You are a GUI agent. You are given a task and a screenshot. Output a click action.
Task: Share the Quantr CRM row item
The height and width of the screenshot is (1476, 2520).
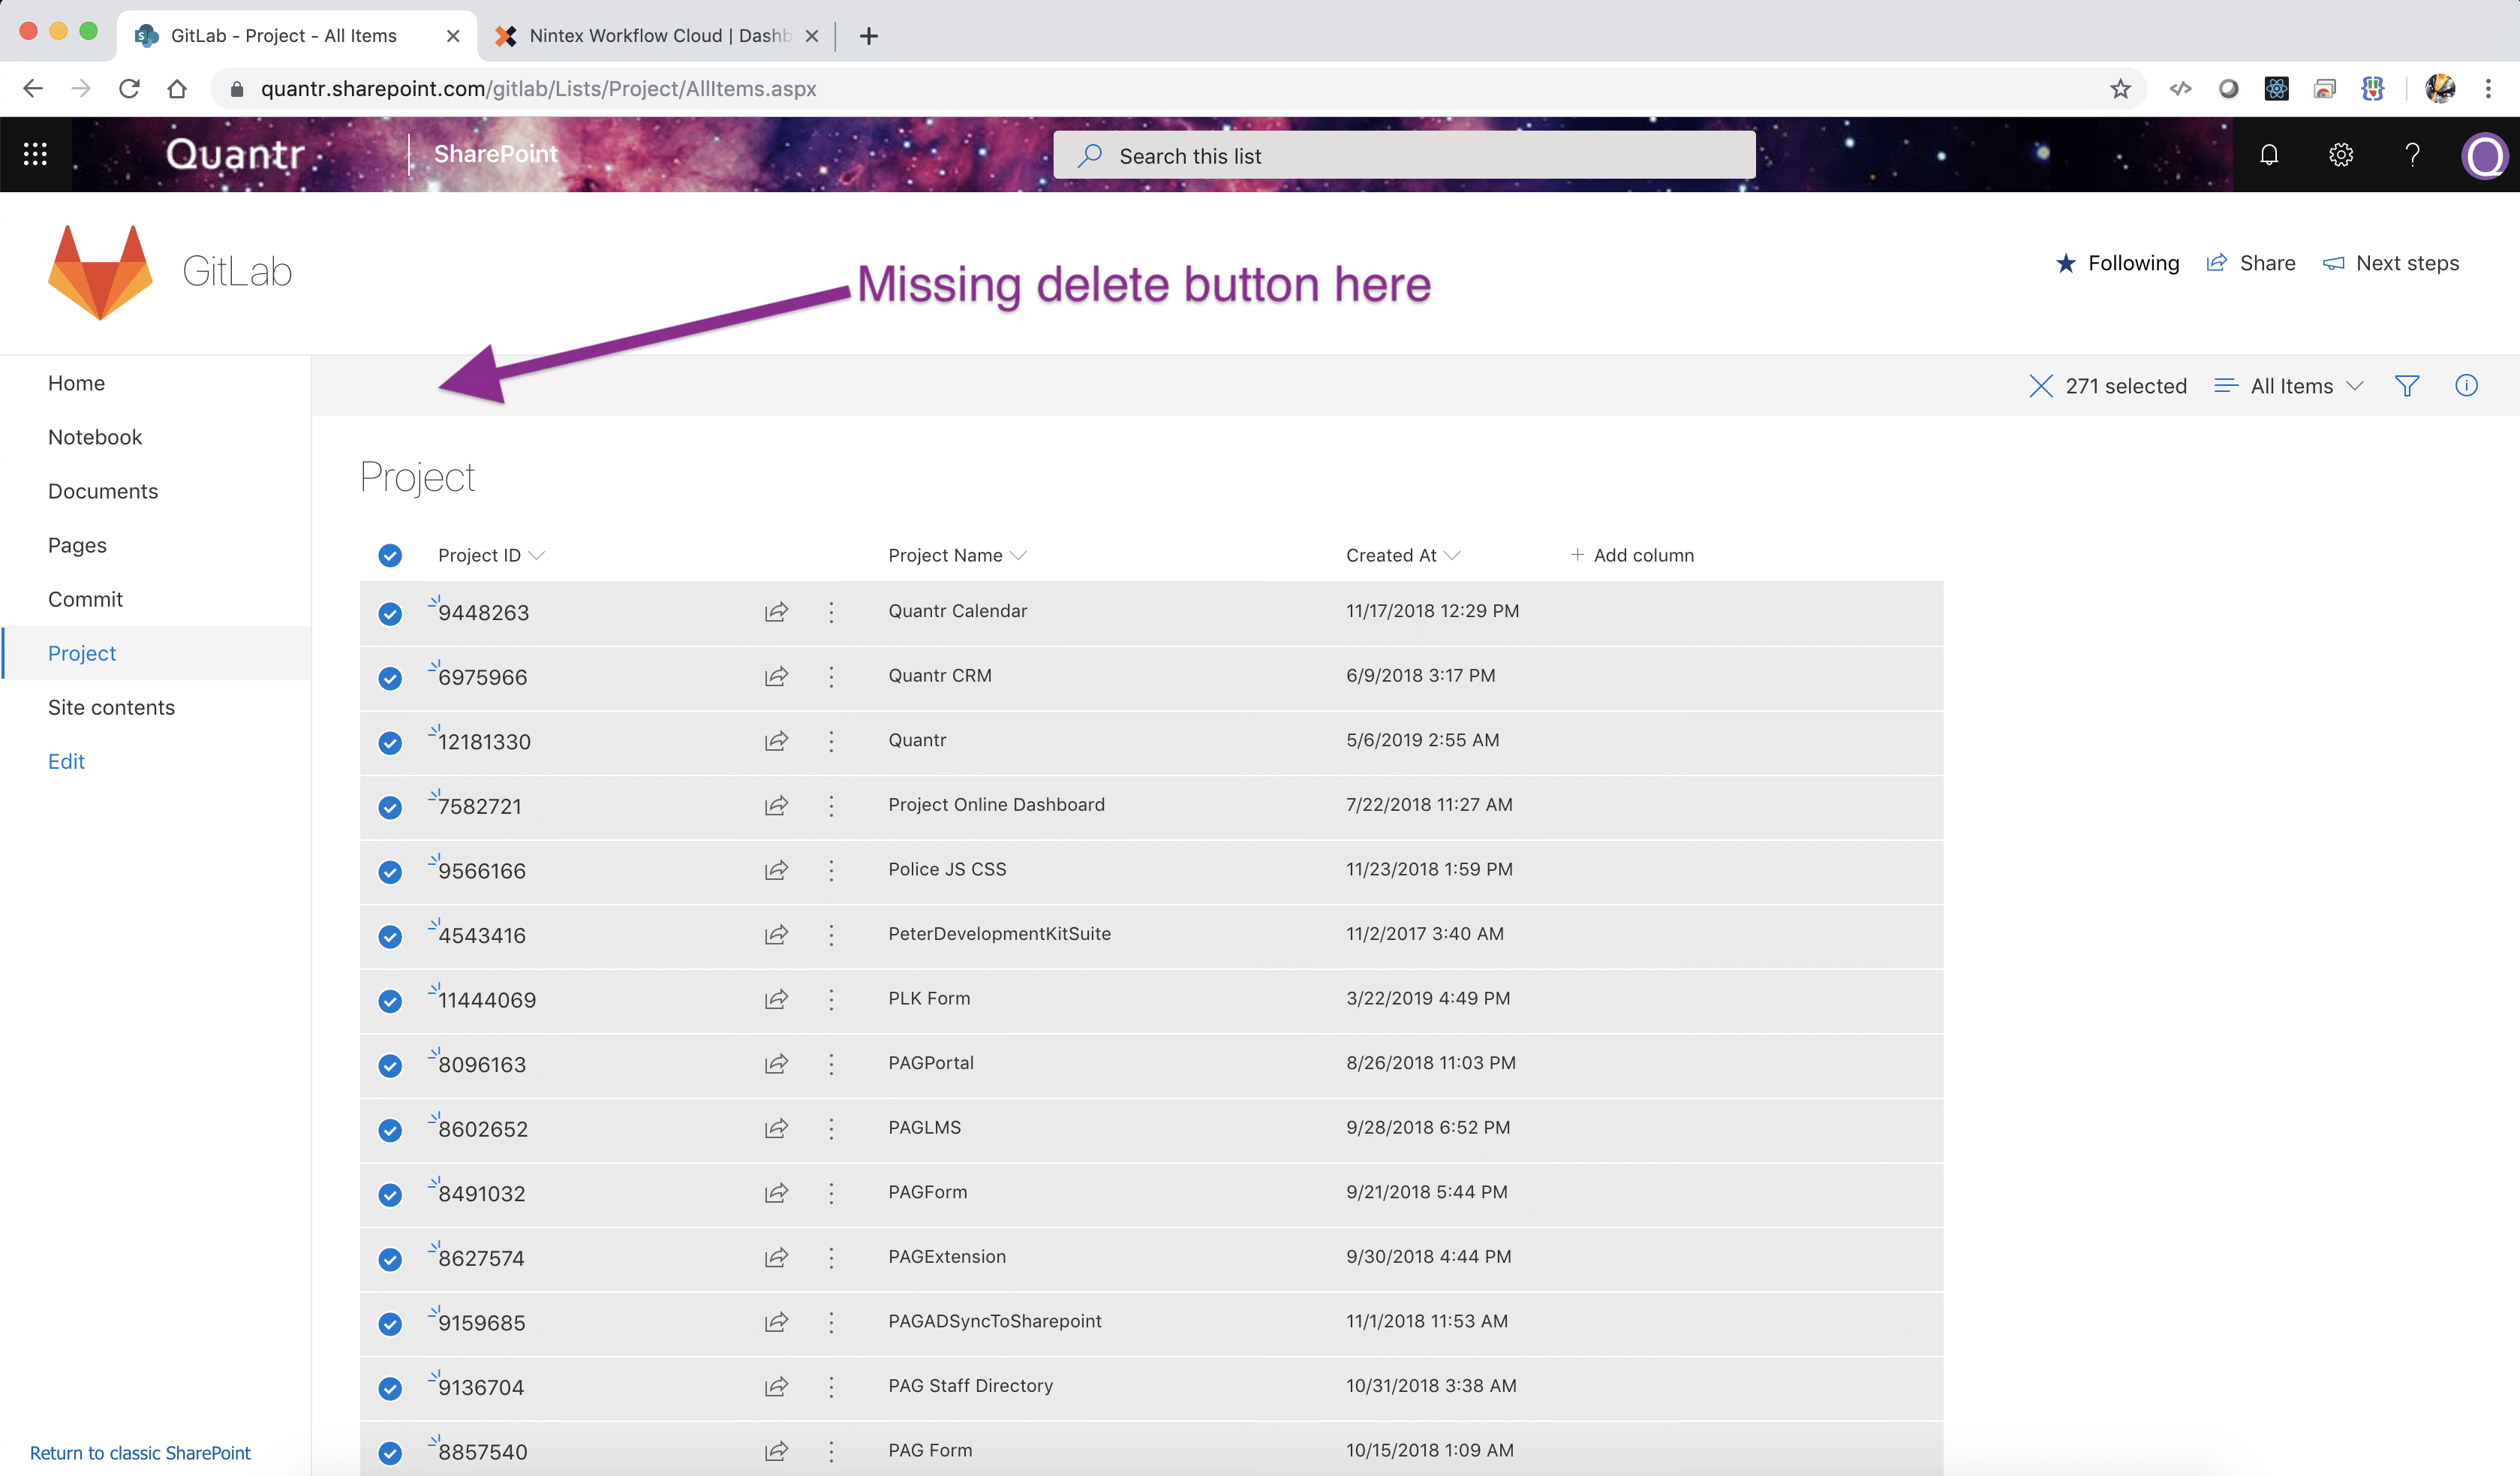tap(776, 677)
